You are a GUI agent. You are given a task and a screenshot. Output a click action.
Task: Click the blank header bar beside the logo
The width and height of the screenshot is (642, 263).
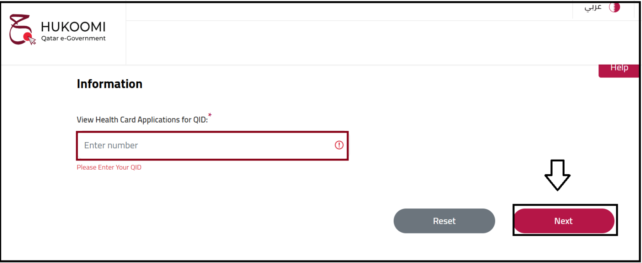point(382,43)
